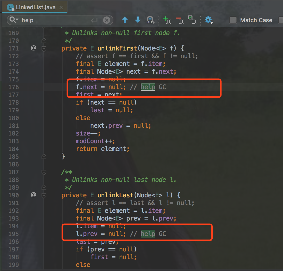Click the Find All magnifier icon
The width and height of the screenshot is (283, 271).
pos(150,20)
